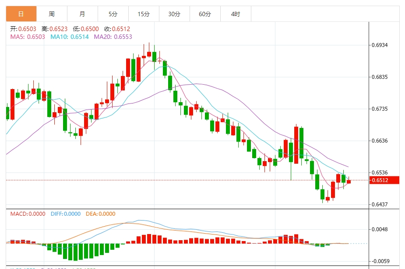Screen dimensions: 405x269
Task: Click the MACD:0.0000 indicator label
Action: tap(28, 214)
